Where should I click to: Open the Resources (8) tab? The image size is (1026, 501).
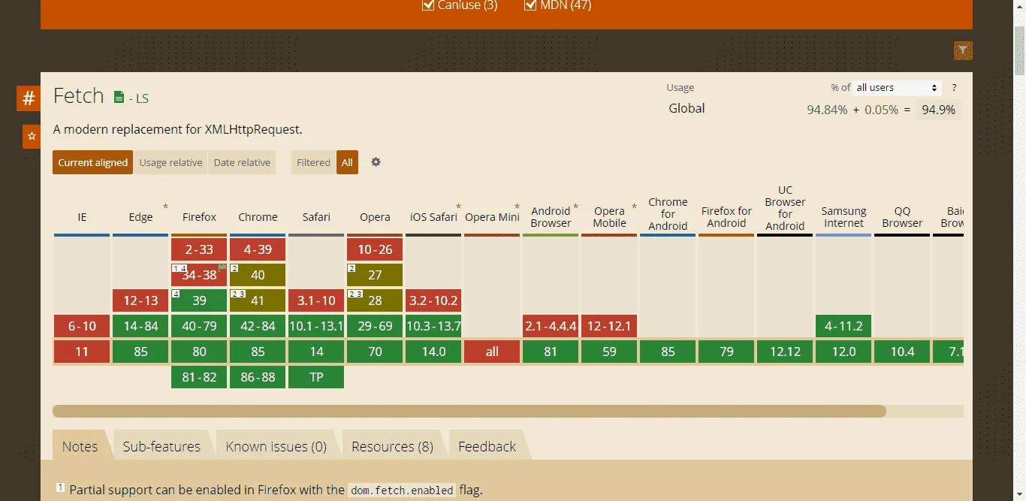[392, 446]
